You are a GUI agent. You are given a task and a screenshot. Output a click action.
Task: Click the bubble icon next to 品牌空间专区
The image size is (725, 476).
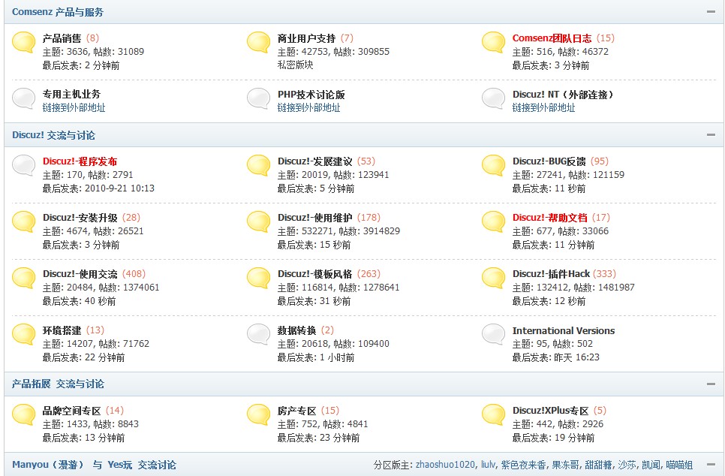(23, 415)
